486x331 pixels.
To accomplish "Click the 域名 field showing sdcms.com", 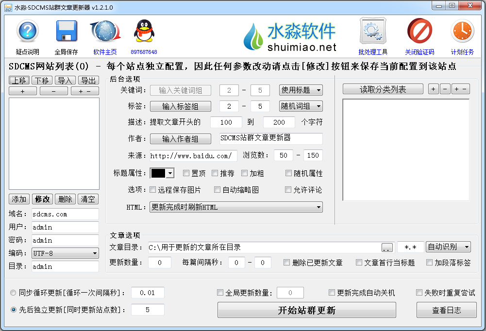I will pos(65,214).
